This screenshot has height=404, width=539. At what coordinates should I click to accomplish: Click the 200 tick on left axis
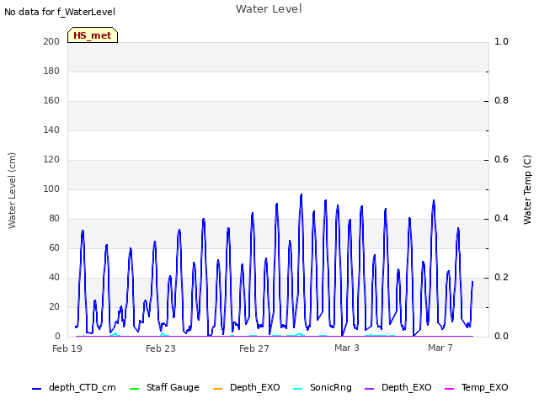coord(51,41)
